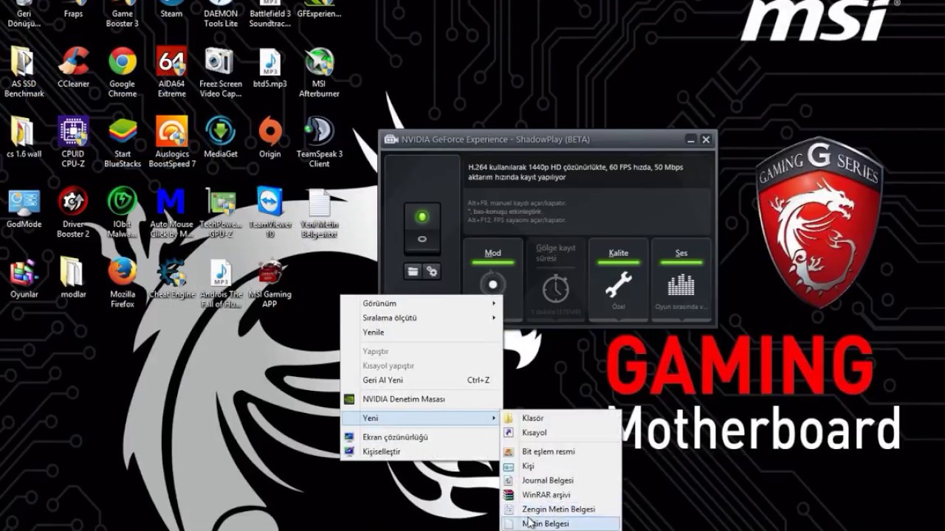Viewport: 945px width, 531px height.
Task: Select Auto Mouse Click icon
Action: click(x=171, y=212)
